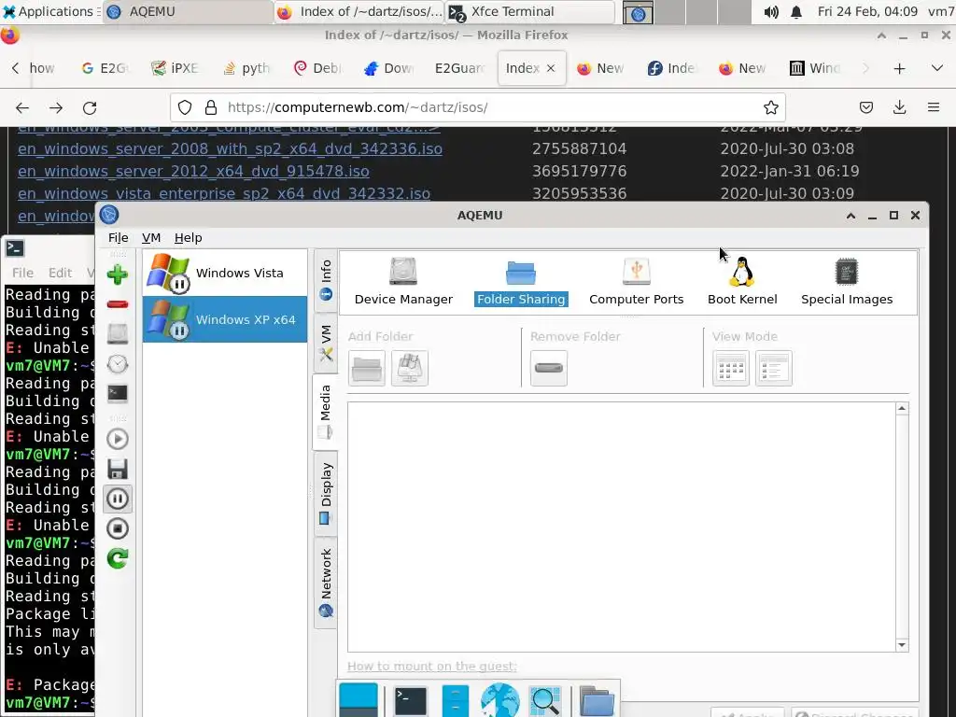Switch to Firefox Index window in taskbar
The image size is (956, 717).
coord(359,11)
